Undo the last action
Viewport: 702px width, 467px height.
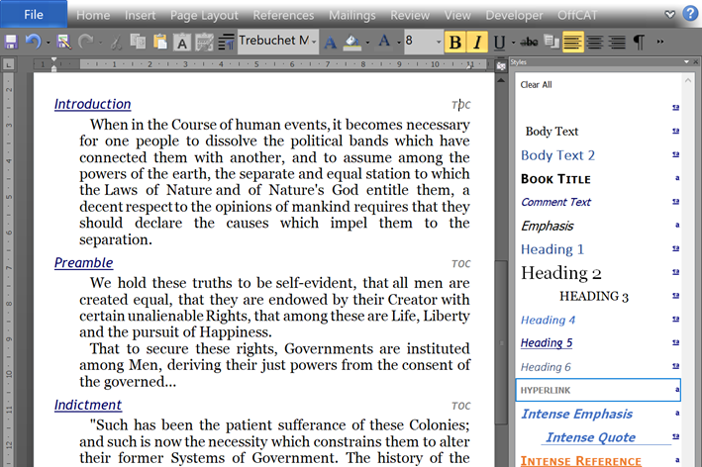33,42
